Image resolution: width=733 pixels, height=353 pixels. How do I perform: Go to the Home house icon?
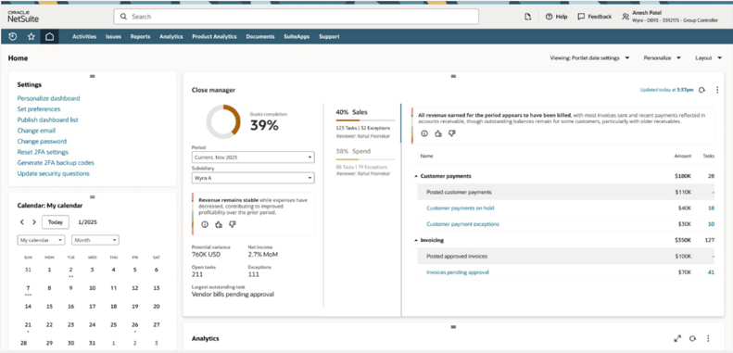[49, 36]
